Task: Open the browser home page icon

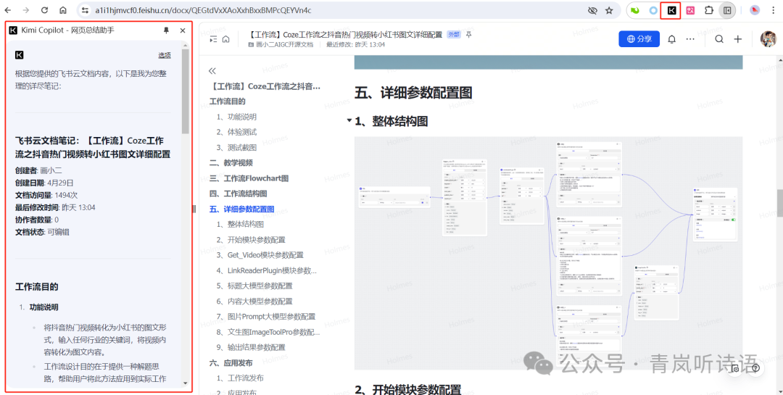Action: pos(63,10)
